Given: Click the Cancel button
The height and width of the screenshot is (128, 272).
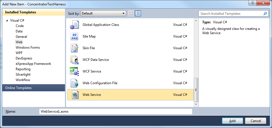Looking at the screenshot, I should click(255, 121).
